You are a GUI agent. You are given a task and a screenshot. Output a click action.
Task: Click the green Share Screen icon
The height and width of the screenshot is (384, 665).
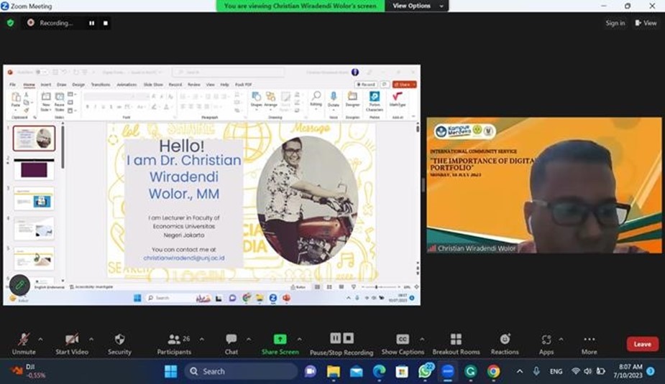pyautogui.click(x=280, y=339)
